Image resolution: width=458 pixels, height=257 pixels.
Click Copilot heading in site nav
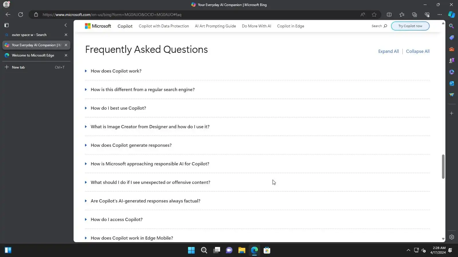tap(125, 26)
